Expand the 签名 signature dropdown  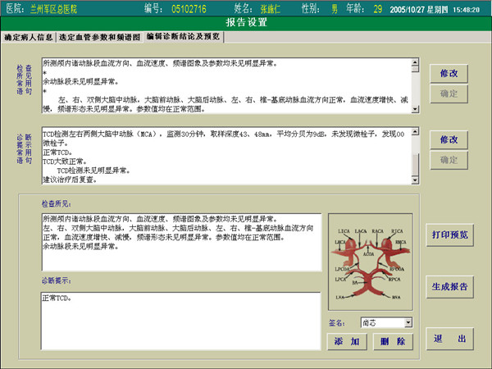(408, 323)
